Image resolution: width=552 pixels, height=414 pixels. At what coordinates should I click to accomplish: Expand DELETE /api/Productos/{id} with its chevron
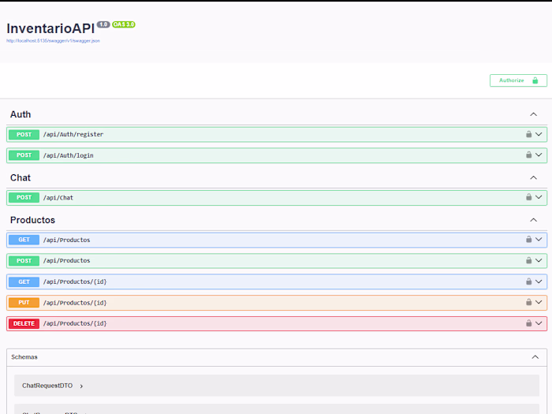pyautogui.click(x=539, y=323)
